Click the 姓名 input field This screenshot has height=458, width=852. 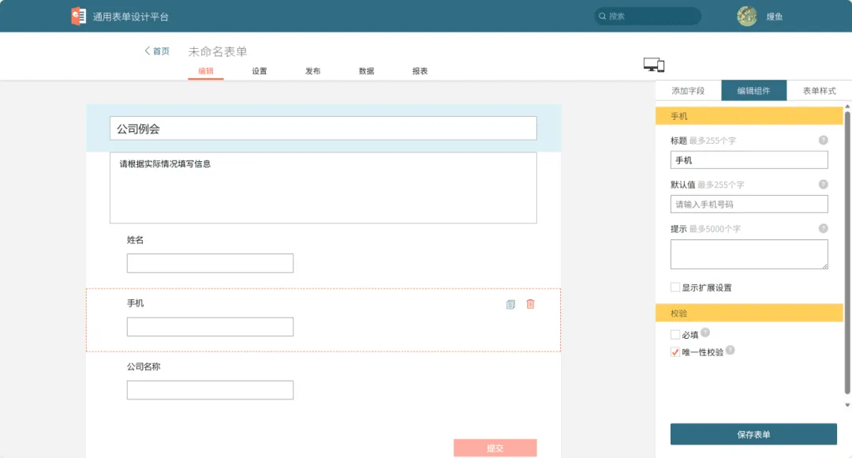(x=211, y=263)
